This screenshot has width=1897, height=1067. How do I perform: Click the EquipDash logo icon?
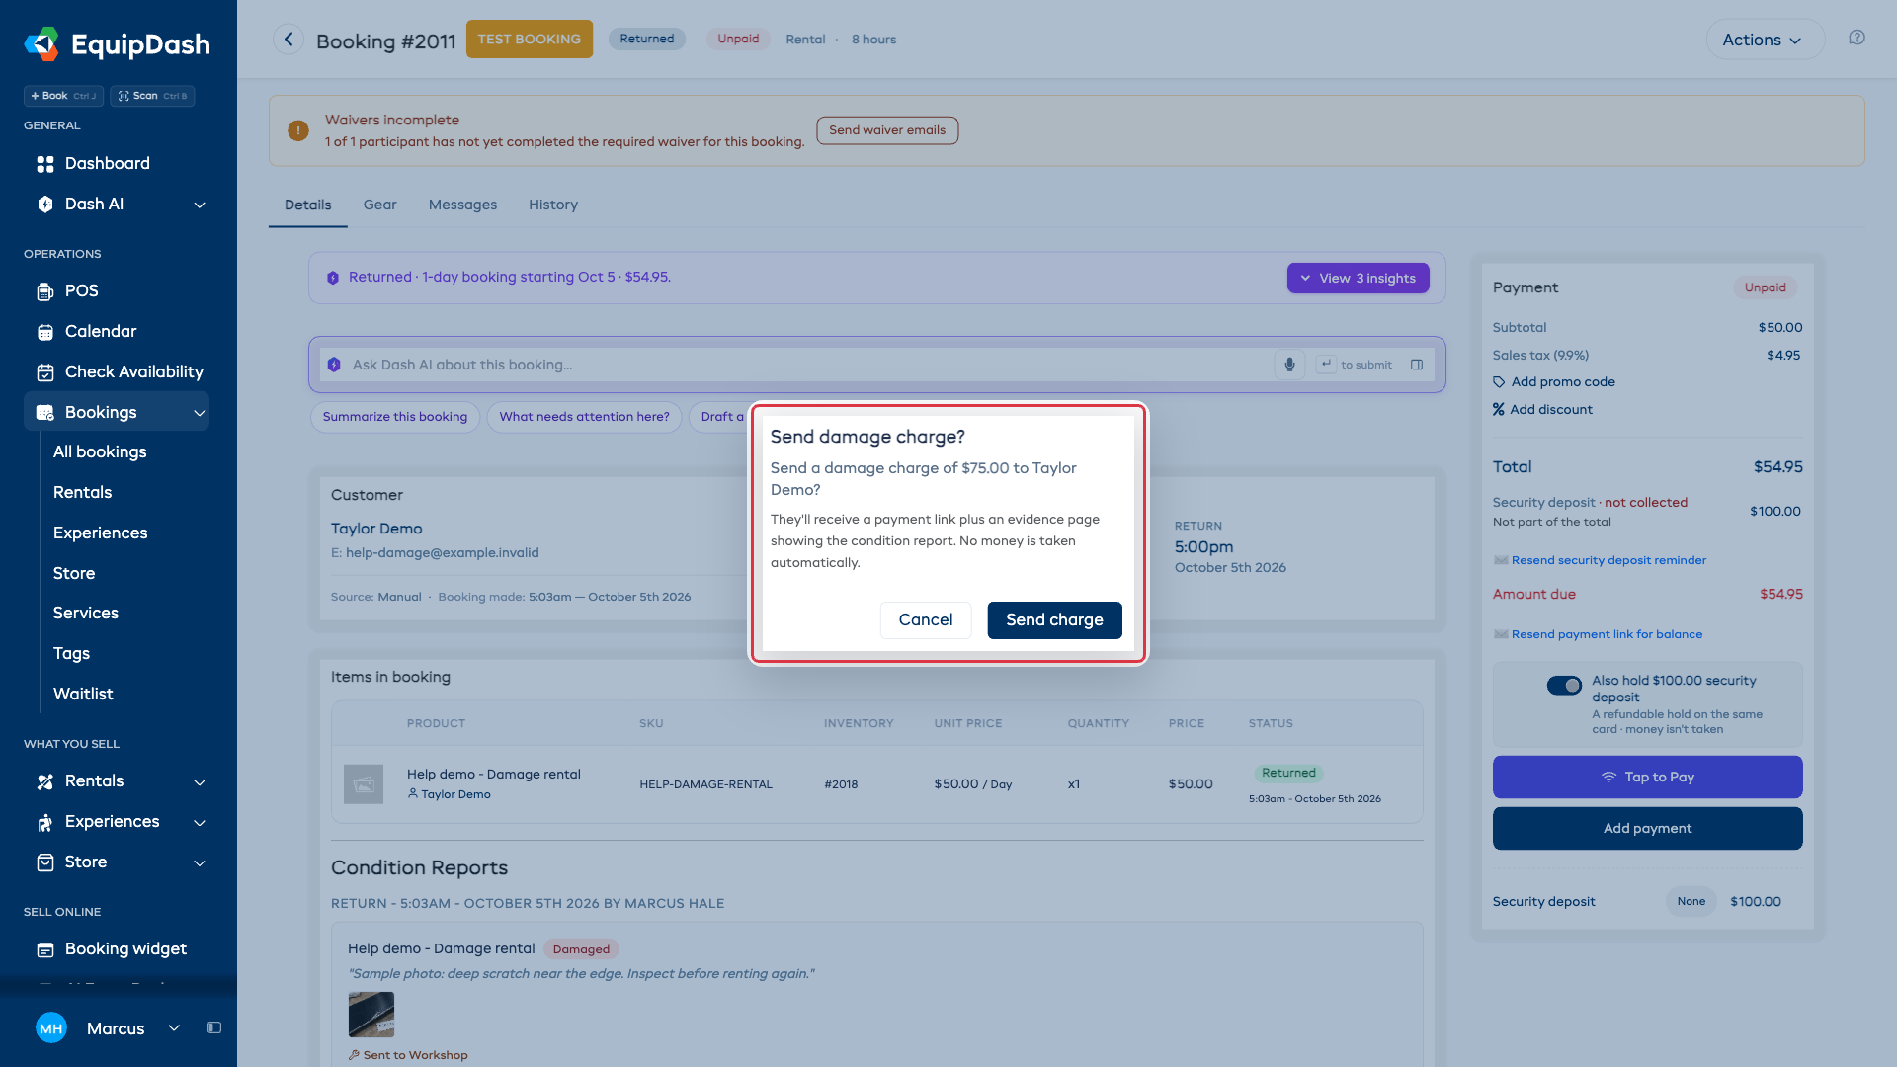41,44
